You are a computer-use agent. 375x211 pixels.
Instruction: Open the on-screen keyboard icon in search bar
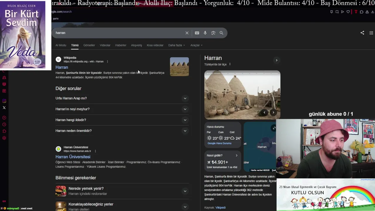pos(197,33)
